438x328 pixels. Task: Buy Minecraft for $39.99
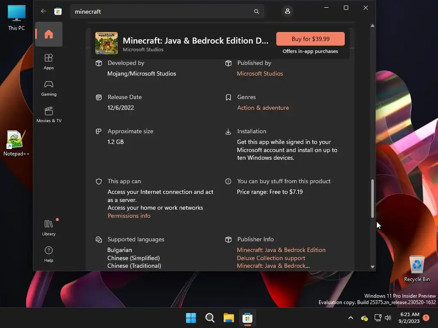(x=311, y=39)
